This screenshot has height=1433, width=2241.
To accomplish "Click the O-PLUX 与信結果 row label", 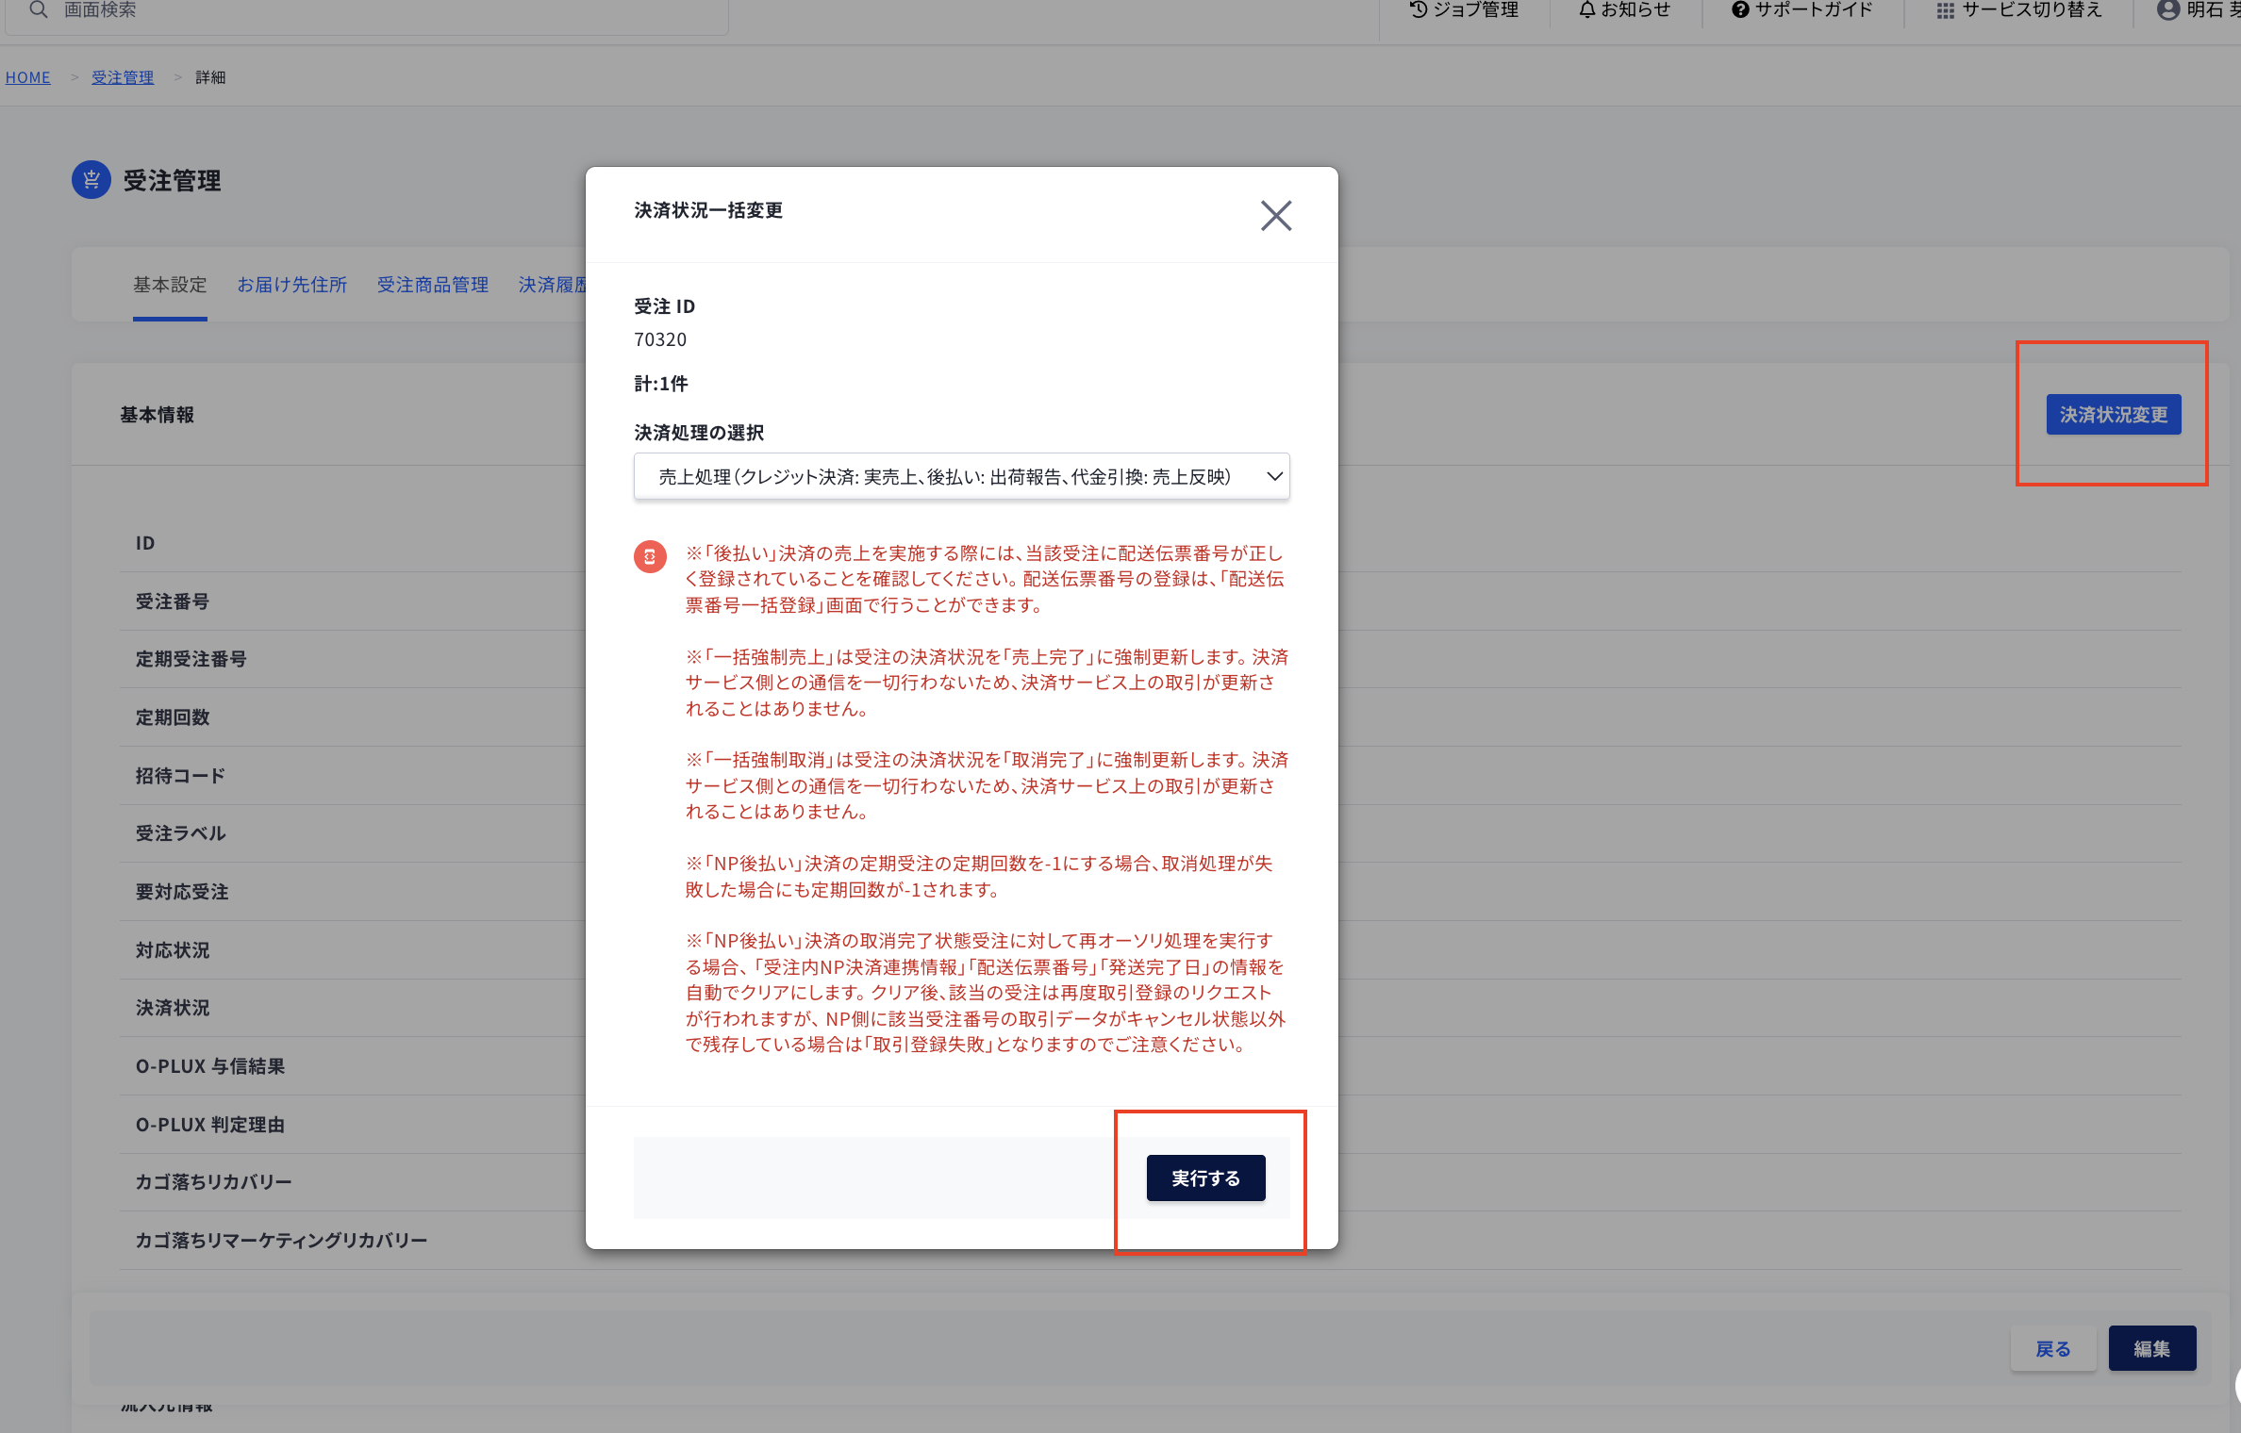I will point(210,1066).
